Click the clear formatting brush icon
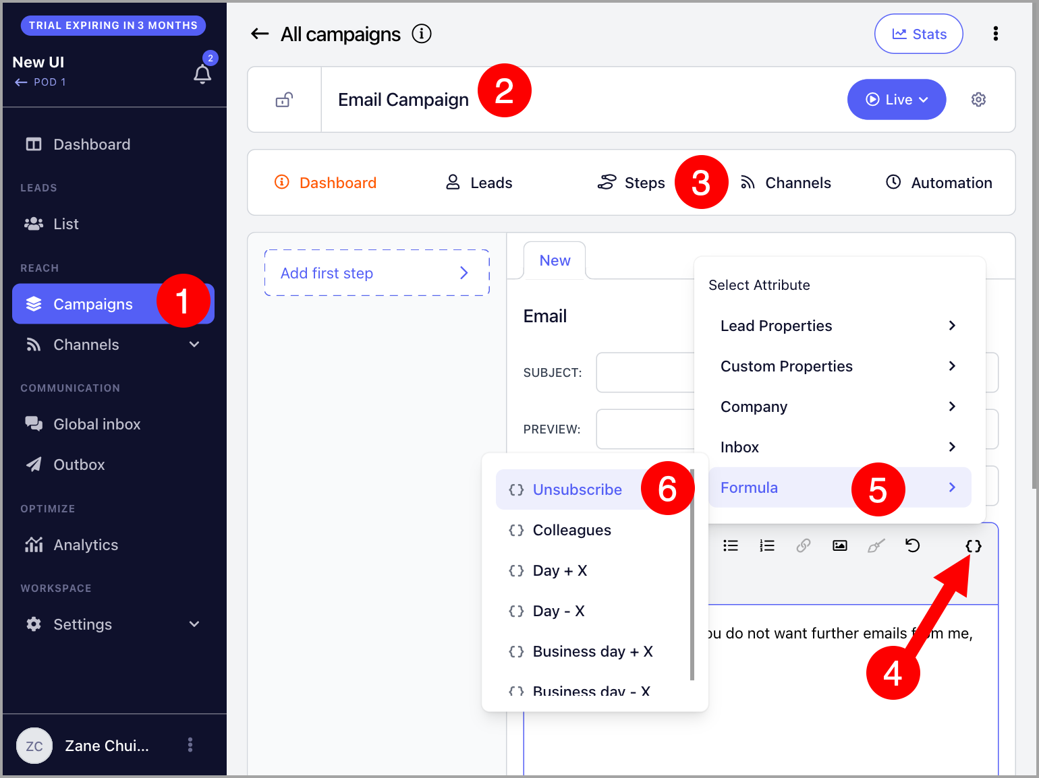1039x778 pixels. tap(876, 545)
